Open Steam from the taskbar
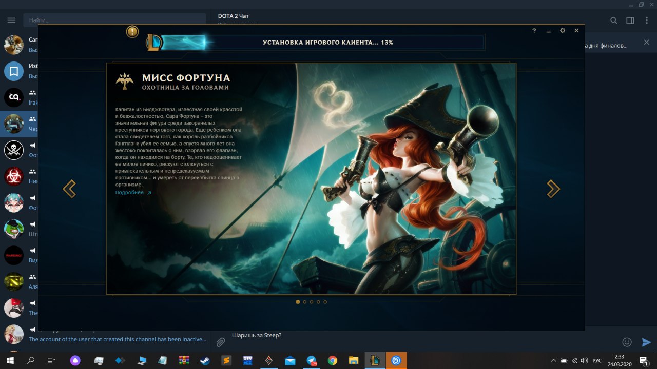The height and width of the screenshot is (369, 657). point(205,360)
